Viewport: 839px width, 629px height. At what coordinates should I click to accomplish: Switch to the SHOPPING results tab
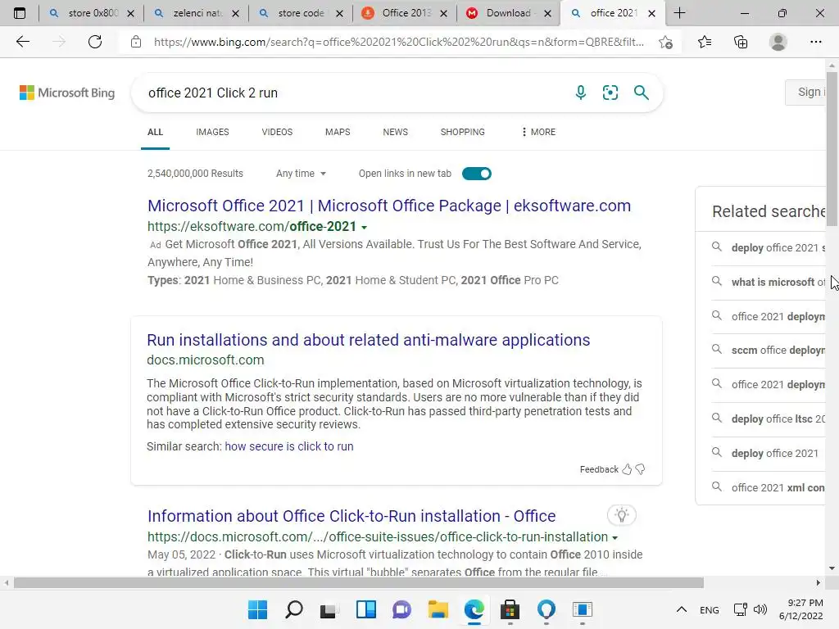[462, 132]
